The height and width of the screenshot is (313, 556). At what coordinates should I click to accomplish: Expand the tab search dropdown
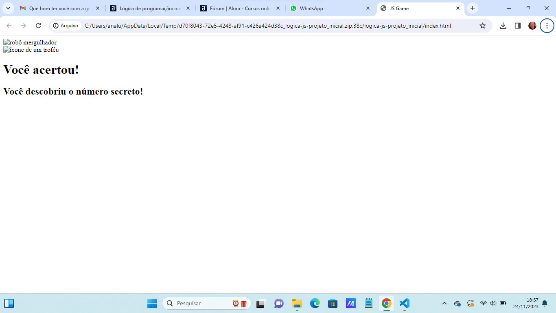pyautogui.click(x=8, y=8)
